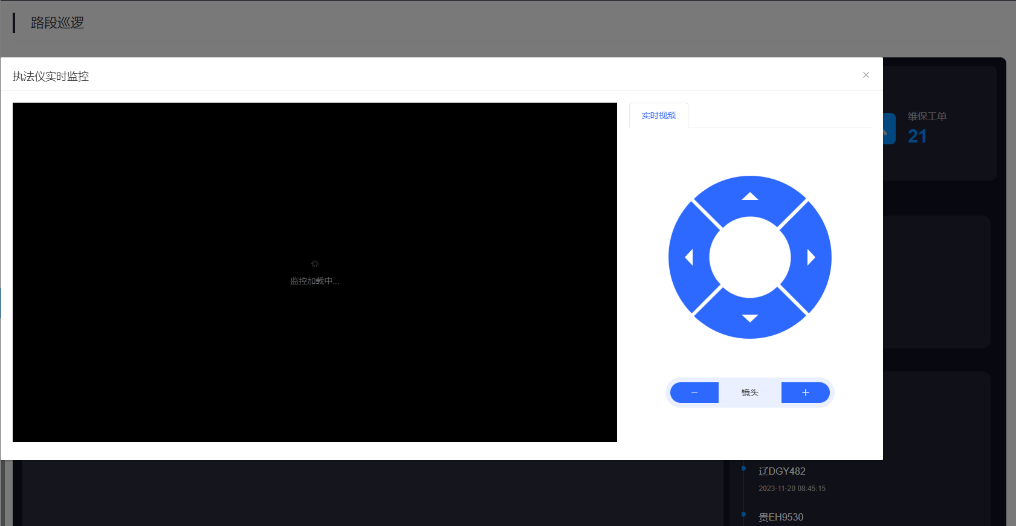This screenshot has width=1016, height=526.
Task: Switch to the 实时视频 tab
Action: [658, 115]
